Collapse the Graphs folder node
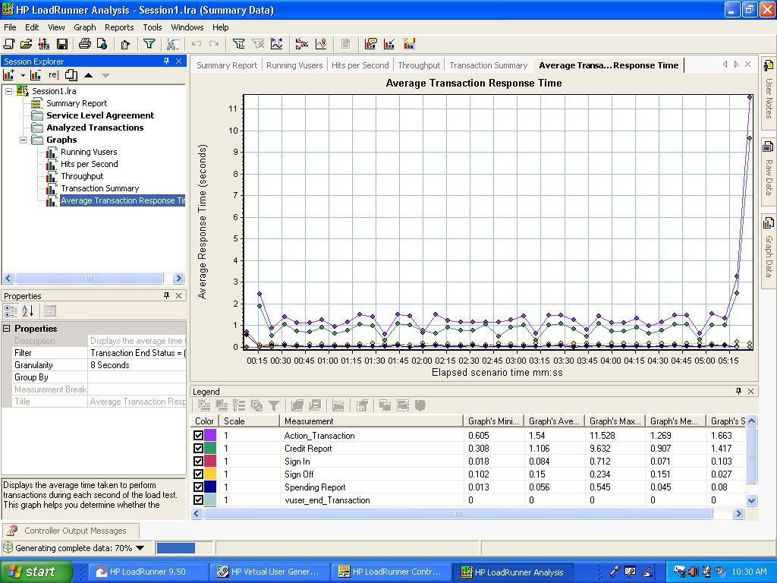 click(x=24, y=140)
